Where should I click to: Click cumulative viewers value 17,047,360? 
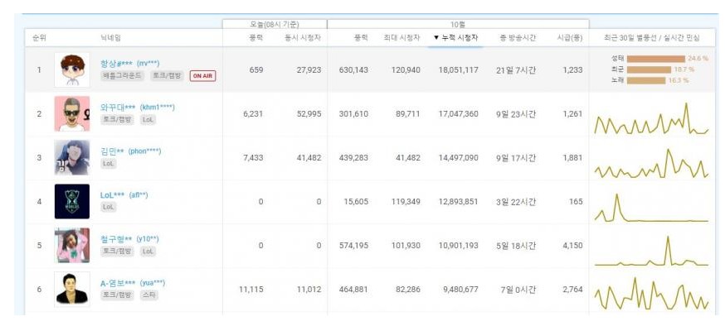[x=458, y=114]
